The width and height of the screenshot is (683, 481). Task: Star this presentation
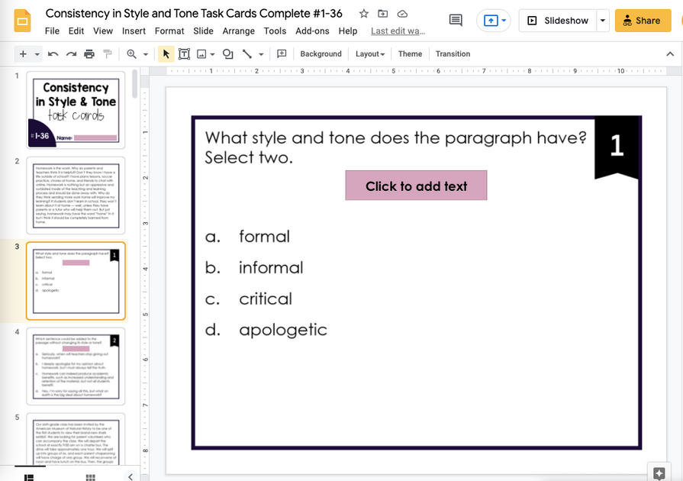tap(362, 13)
